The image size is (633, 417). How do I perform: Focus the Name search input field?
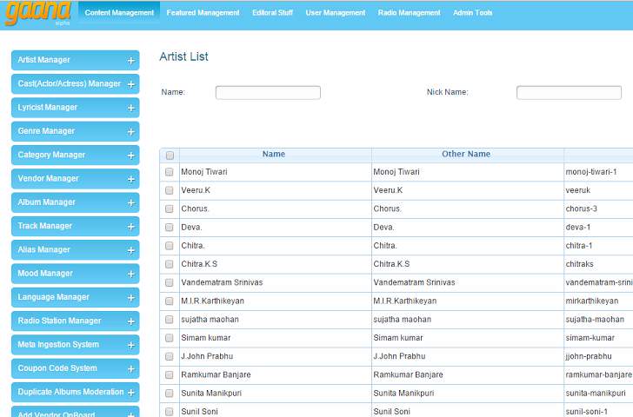point(268,93)
